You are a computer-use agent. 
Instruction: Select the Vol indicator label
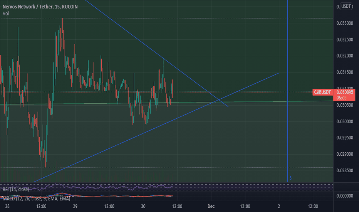tap(6, 13)
